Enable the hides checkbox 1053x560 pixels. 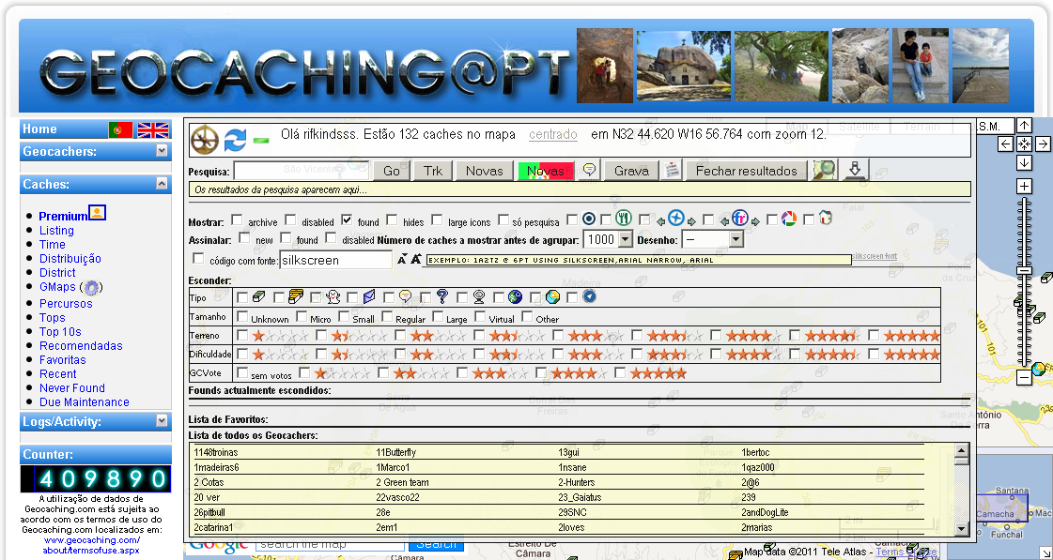pyautogui.click(x=393, y=219)
